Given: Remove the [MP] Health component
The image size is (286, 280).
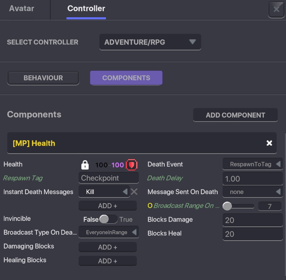Looking at the screenshot, I should [269, 143].
